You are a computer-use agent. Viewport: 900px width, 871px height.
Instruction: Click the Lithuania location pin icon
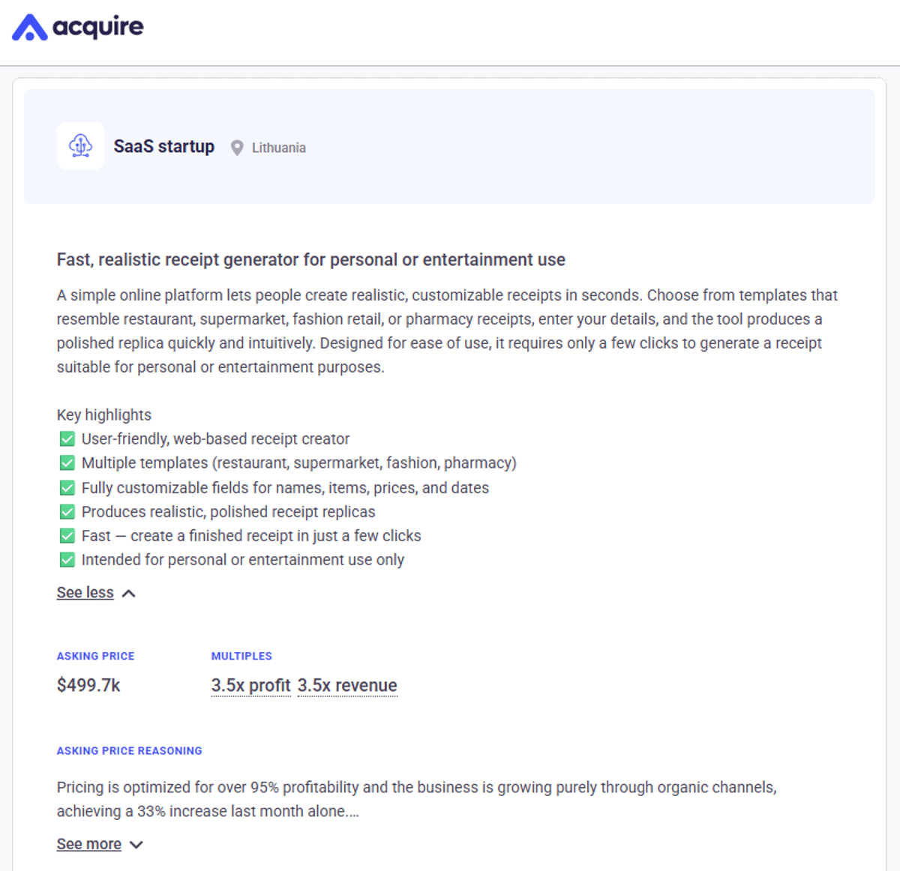pos(237,148)
